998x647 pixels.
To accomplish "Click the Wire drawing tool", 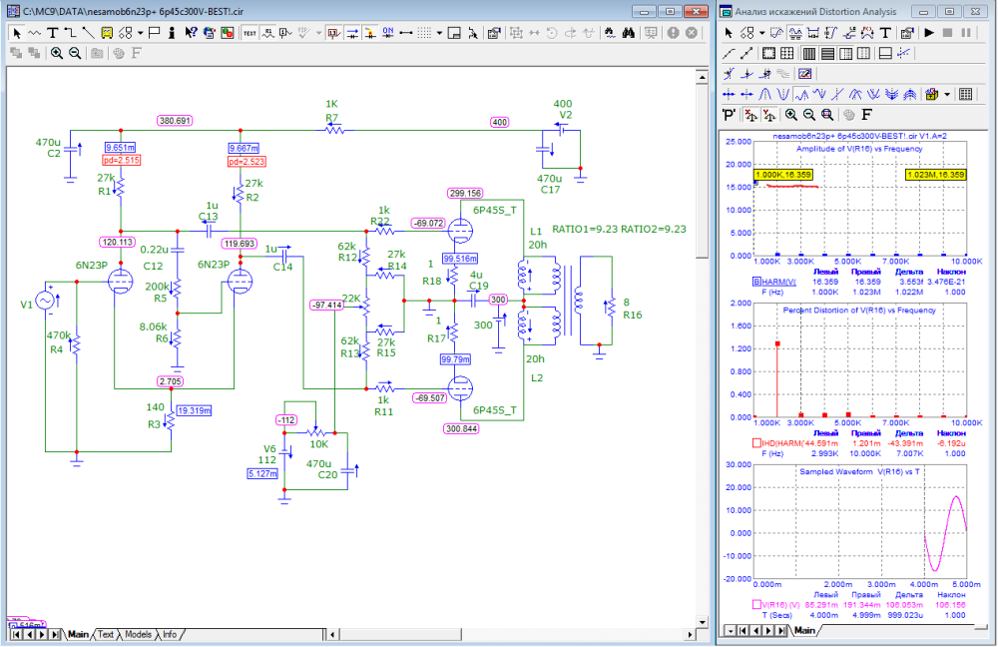I will (71, 32).
